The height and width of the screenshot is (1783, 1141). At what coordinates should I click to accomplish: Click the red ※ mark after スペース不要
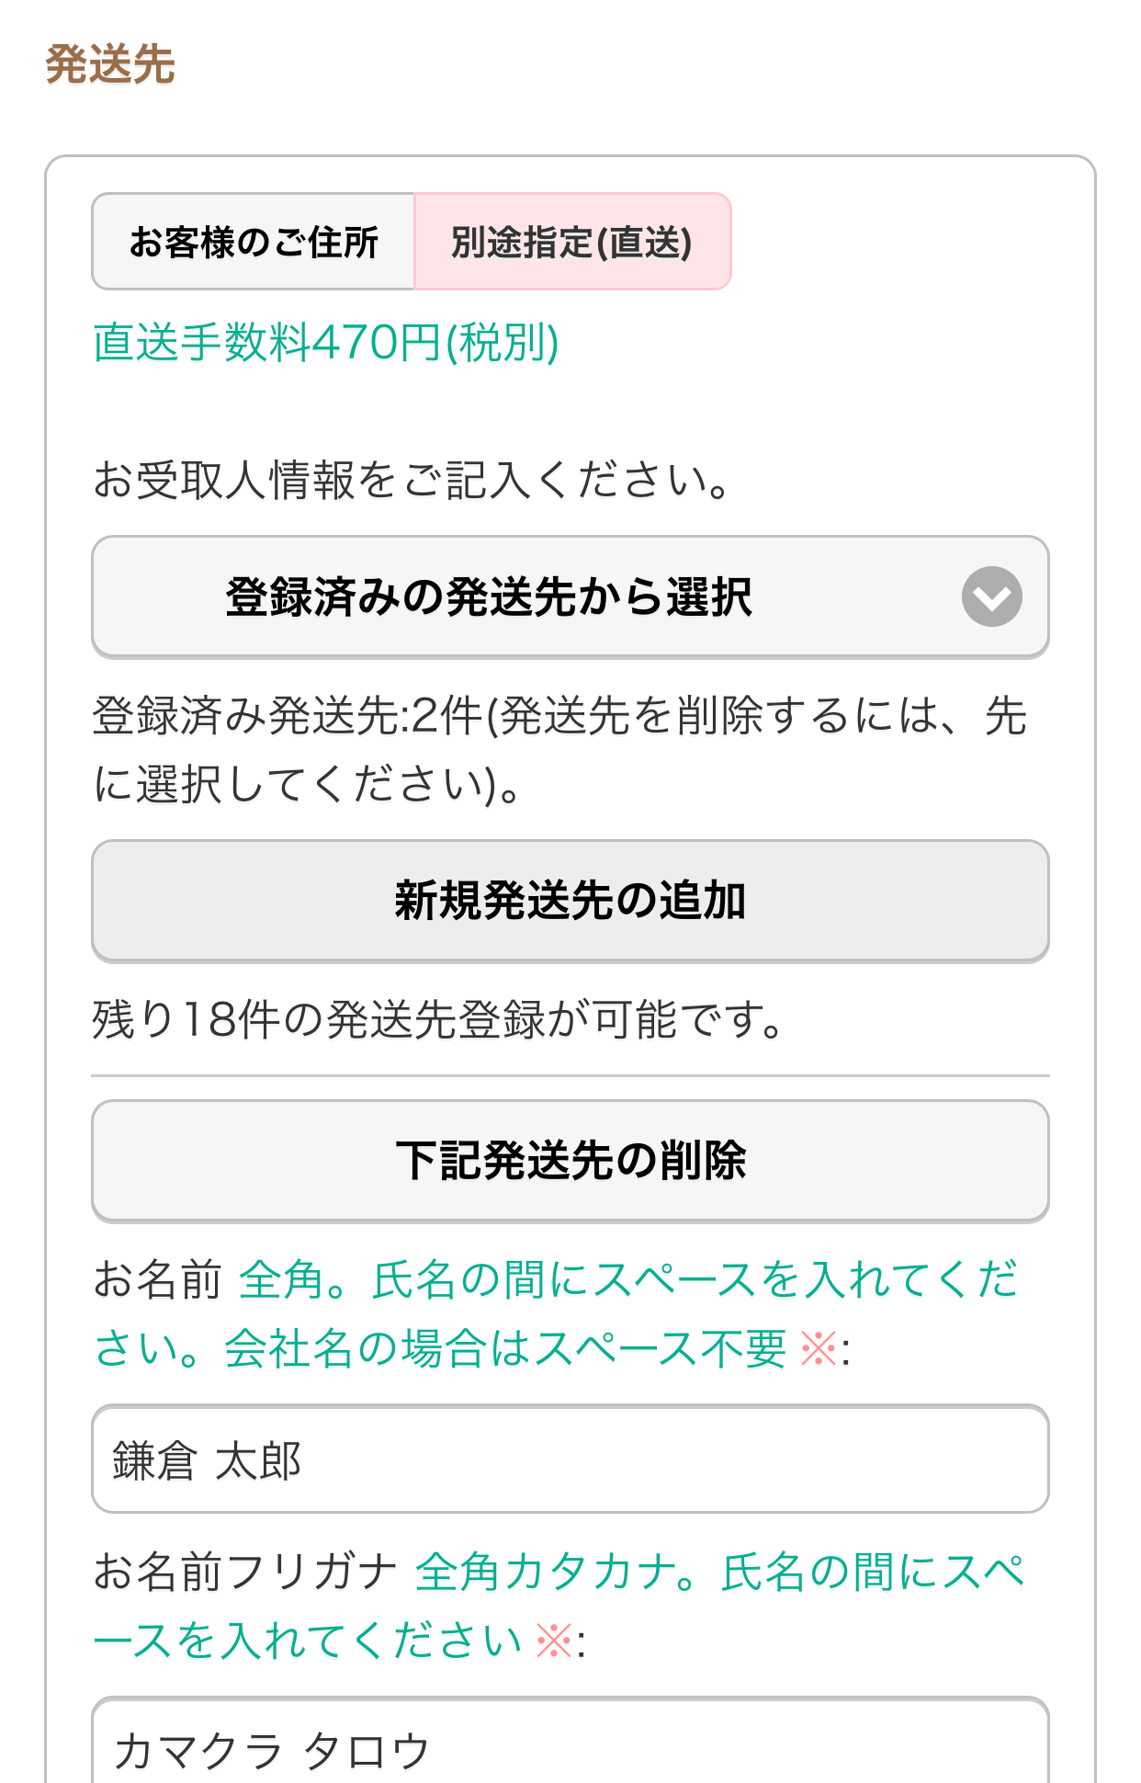819,1349
